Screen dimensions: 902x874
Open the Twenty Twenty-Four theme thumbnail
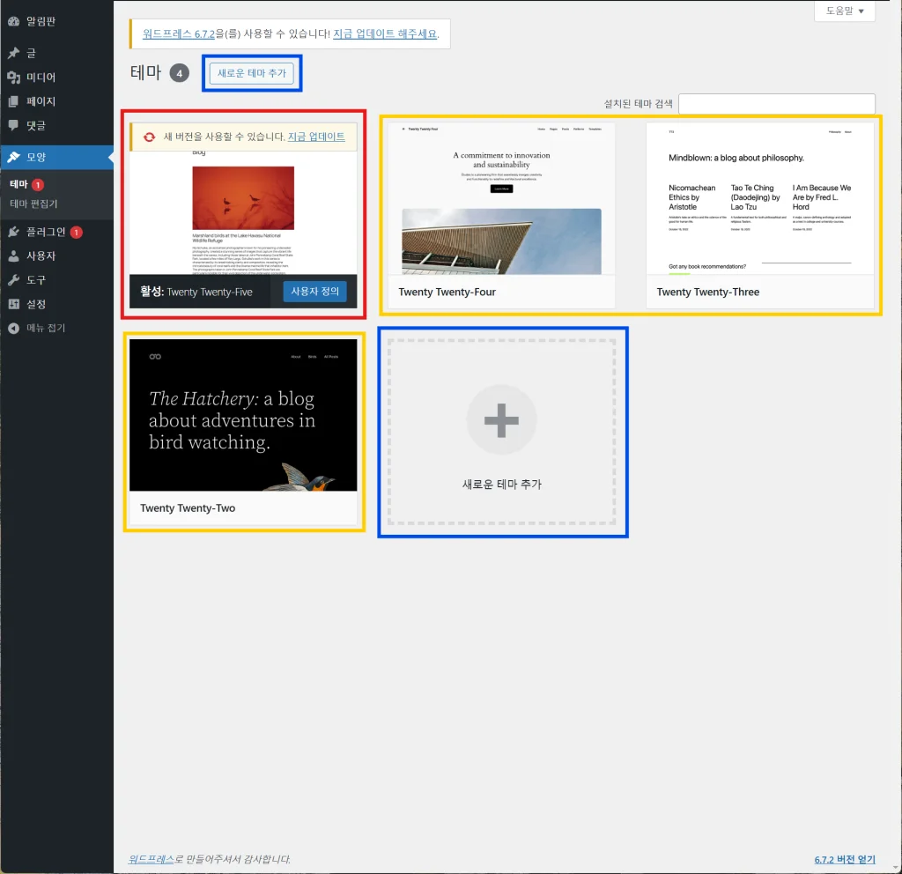[501, 198]
